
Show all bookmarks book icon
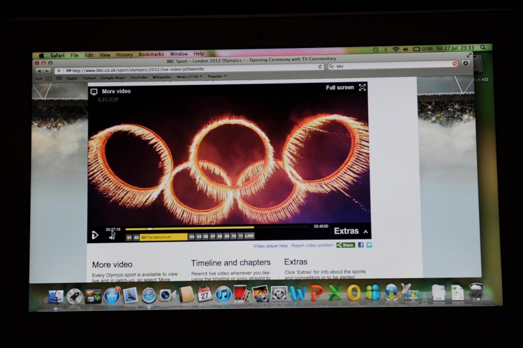click(48, 79)
